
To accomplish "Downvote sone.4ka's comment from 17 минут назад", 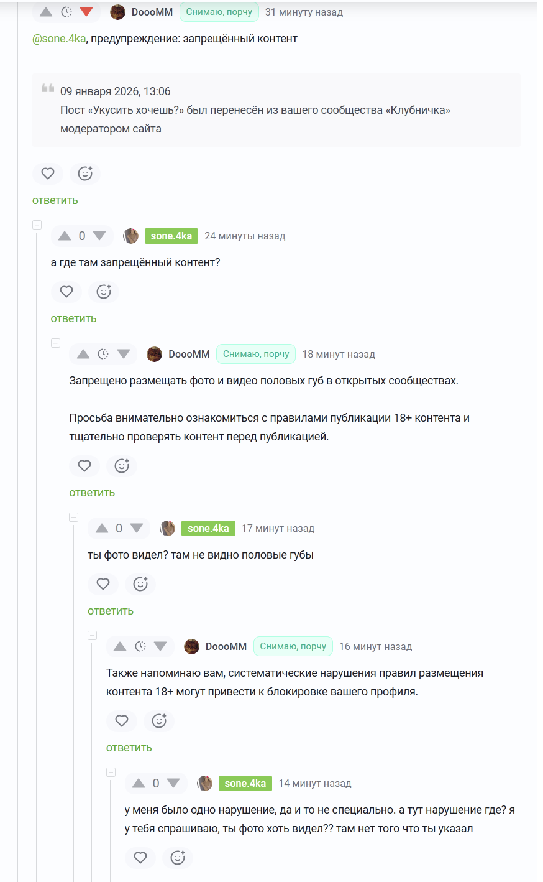I will click(x=137, y=528).
